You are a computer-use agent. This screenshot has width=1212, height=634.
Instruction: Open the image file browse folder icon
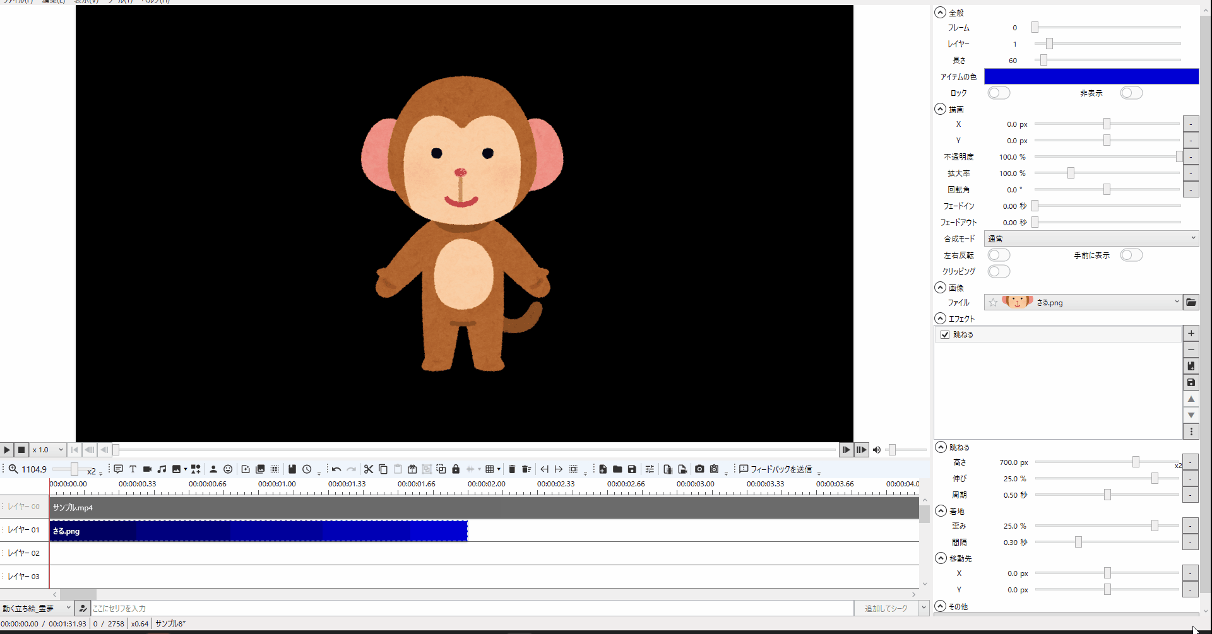1191,302
